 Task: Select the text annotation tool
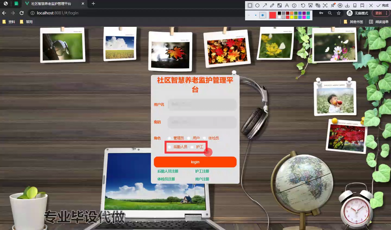287,5
